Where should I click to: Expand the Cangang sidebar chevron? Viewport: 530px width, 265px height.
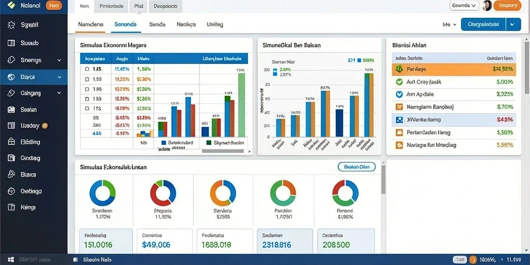point(59,93)
